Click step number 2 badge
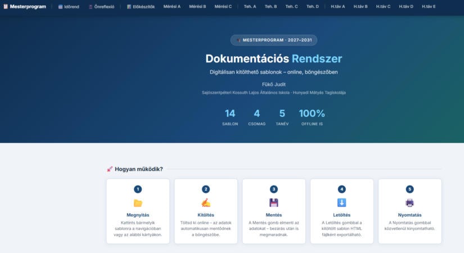Viewport: 464px width, 253px height. coord(206,189)
